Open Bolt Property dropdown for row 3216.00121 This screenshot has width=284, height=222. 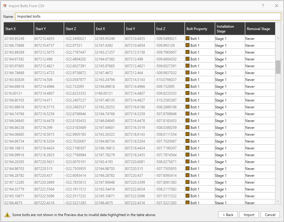pos(200,93)
